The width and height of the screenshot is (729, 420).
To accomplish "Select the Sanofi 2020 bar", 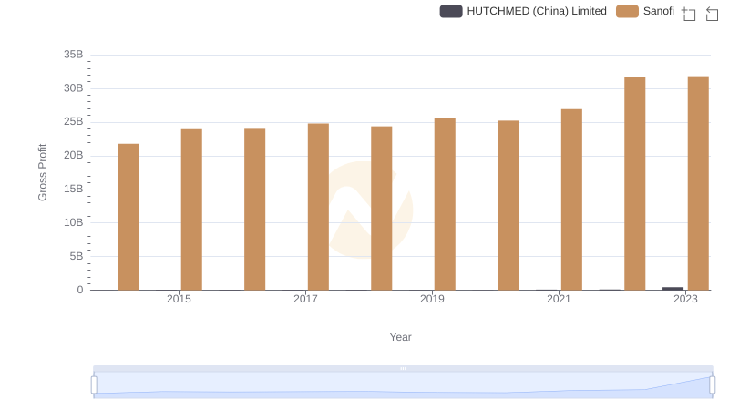I will tap(508, 205).
